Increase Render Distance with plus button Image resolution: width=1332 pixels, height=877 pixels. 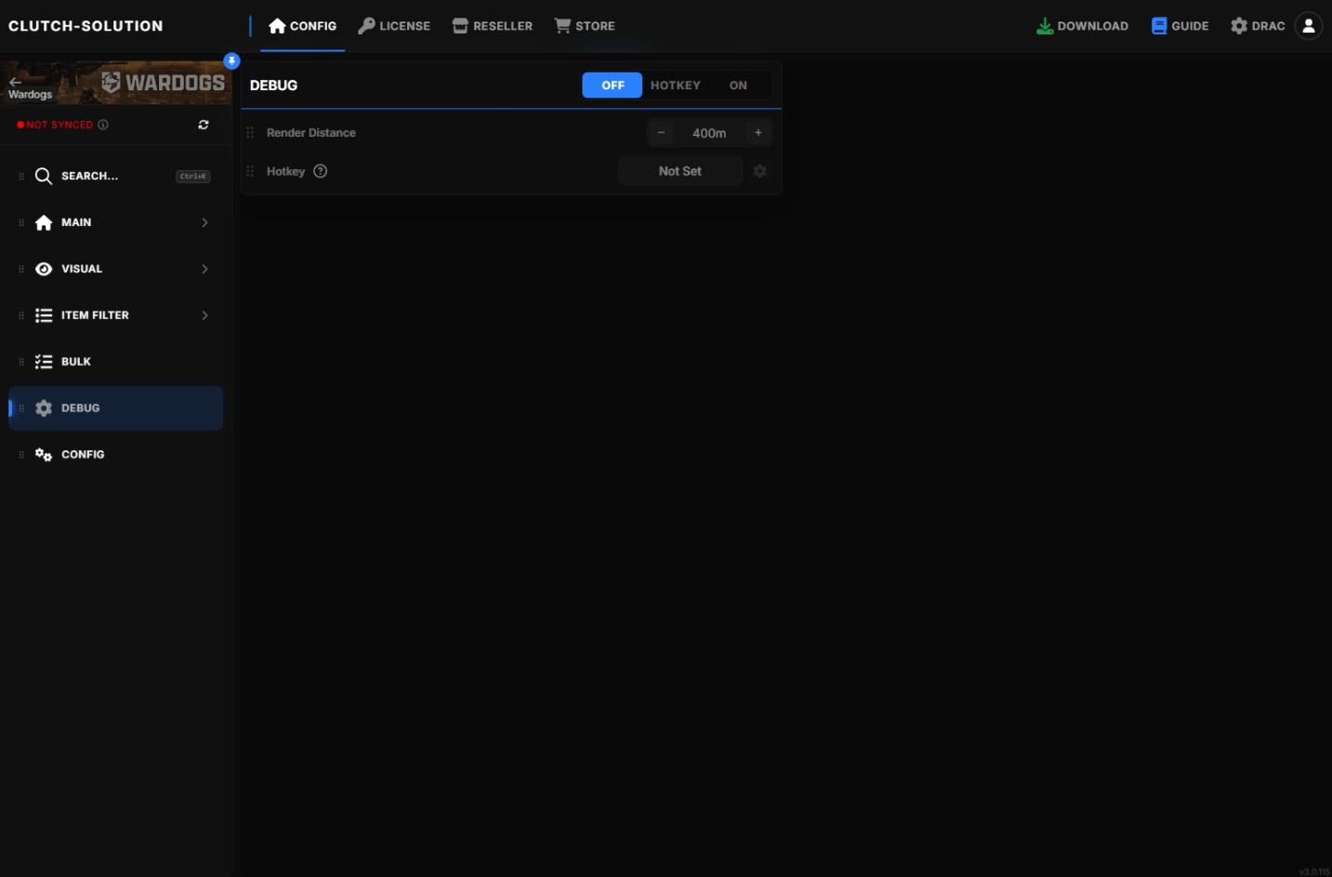tap(758, 133)
